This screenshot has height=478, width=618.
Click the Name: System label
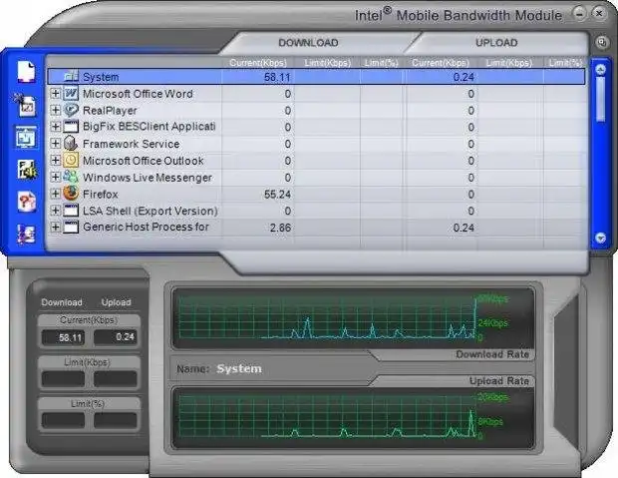click(x=219, y=368)
